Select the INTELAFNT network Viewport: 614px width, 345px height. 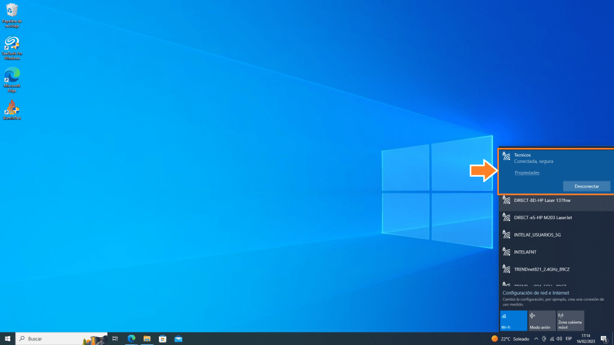tap(556, 252)
